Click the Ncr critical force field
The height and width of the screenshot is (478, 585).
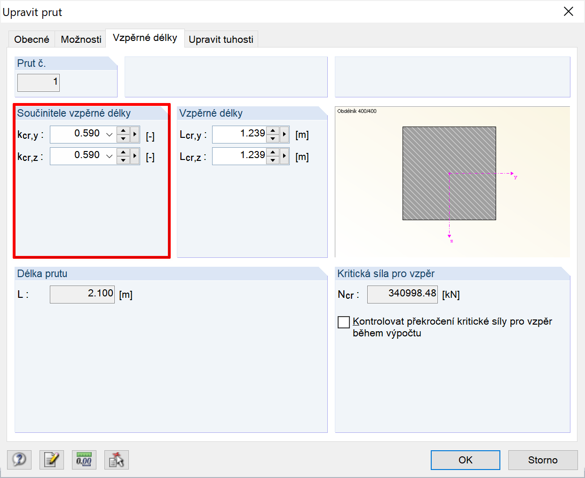coord(403,295)
